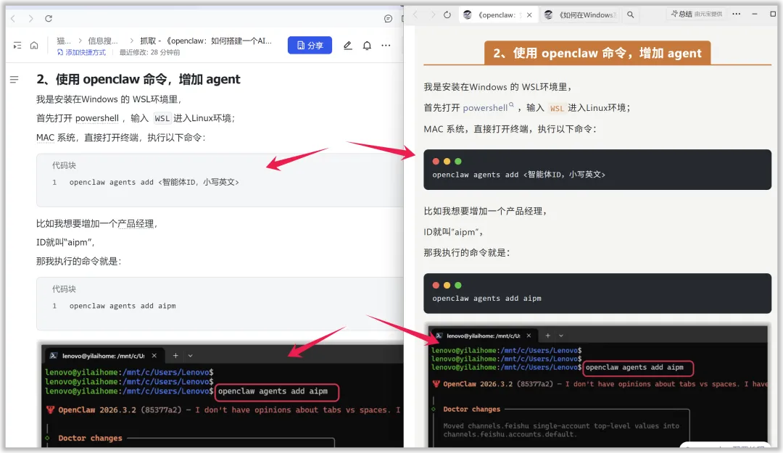This screenshot has width=783, height=453.
Task: Click the powershell search link in the right article
Action: 487,107
